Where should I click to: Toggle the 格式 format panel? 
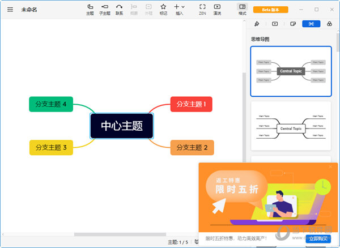pos(242,9)
